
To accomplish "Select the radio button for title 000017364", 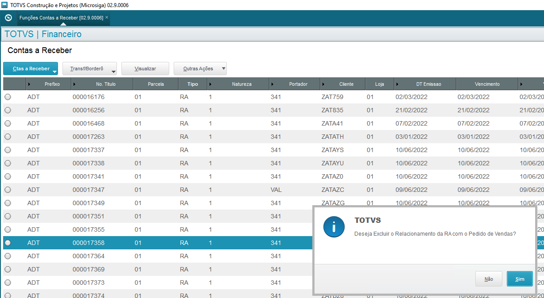I will (8, 256).
